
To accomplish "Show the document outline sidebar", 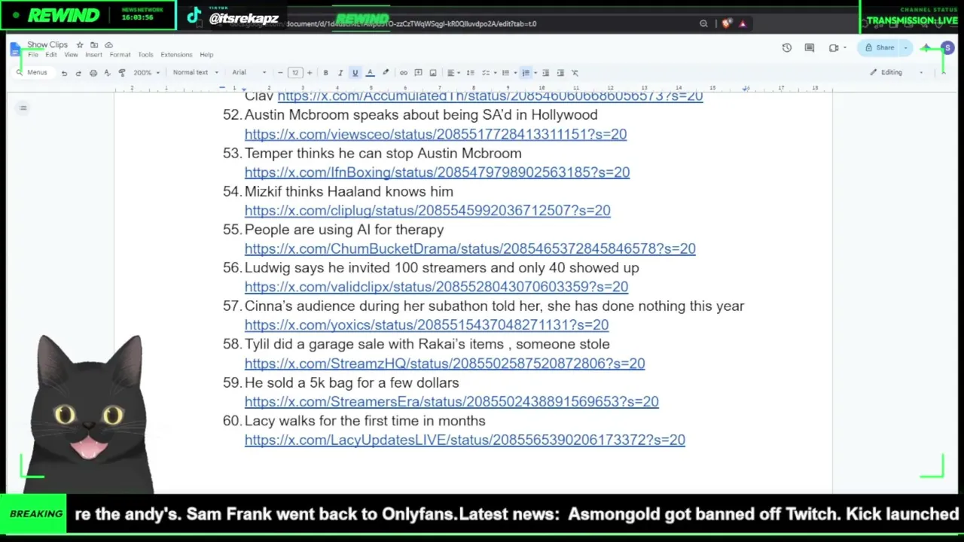I will [23, 108].
